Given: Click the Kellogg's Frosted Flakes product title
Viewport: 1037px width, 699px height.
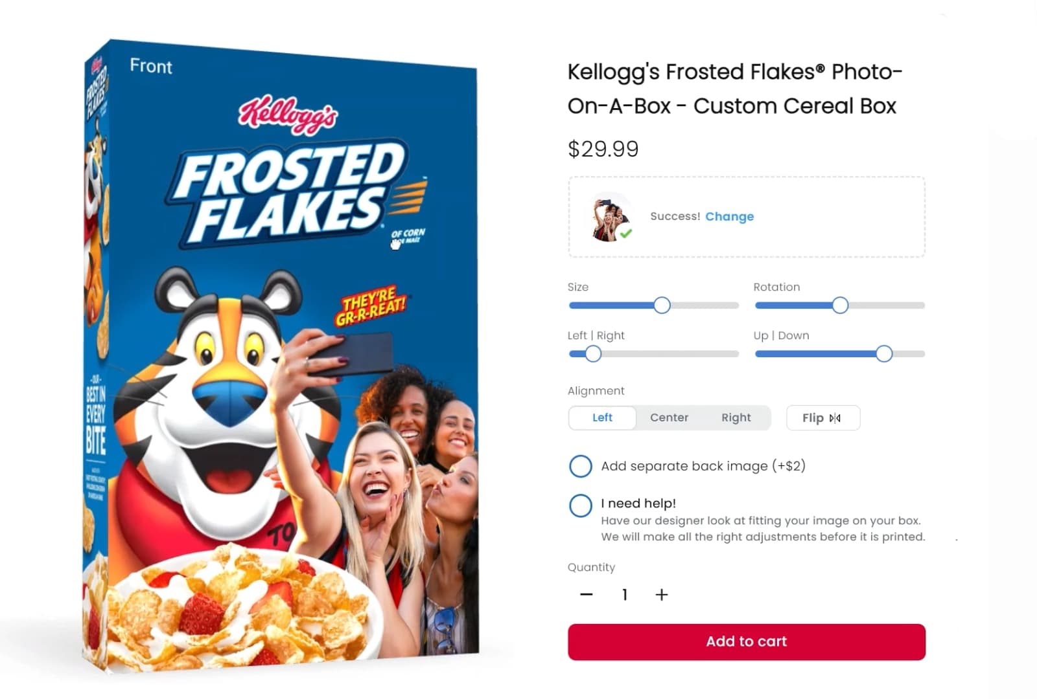Looking at the screenshot, I should point(734,89).
